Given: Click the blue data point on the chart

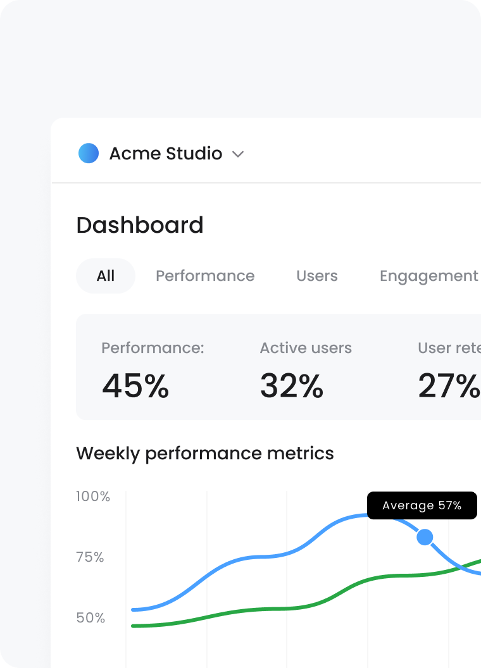Looking at the screenshot, I should pos(425,537).
